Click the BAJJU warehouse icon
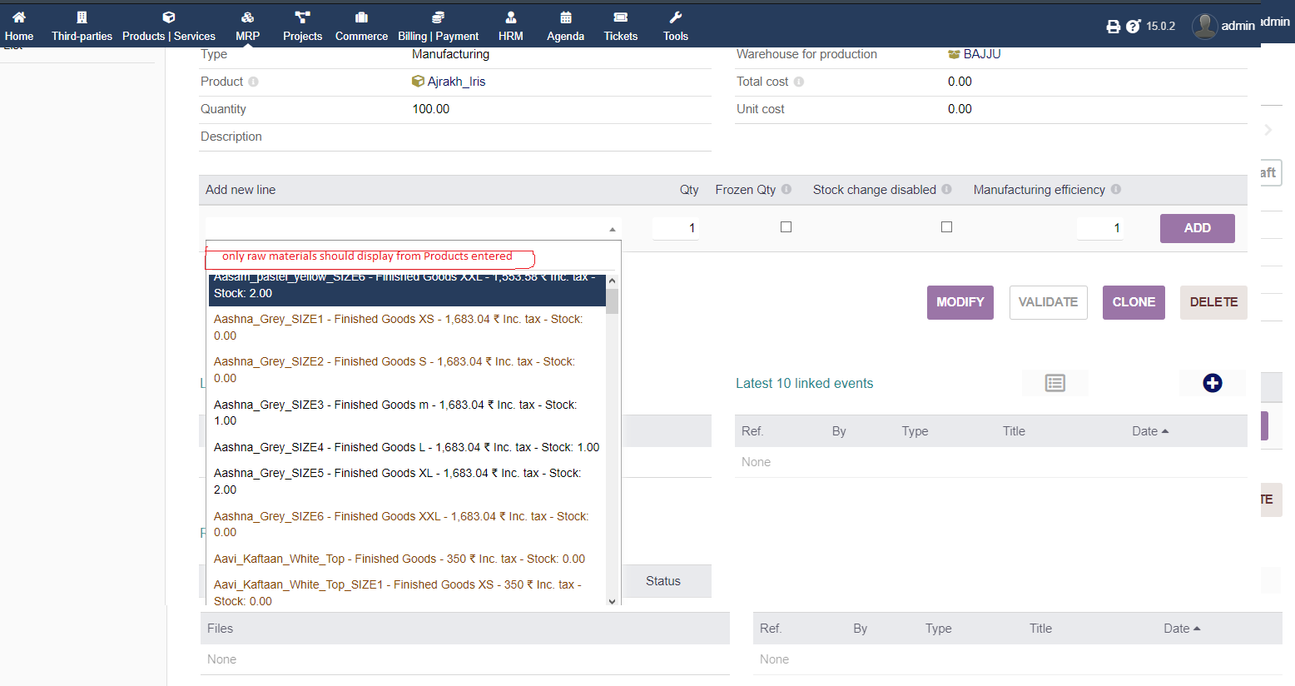This screenshot has width=1295, height=686. 954,54
